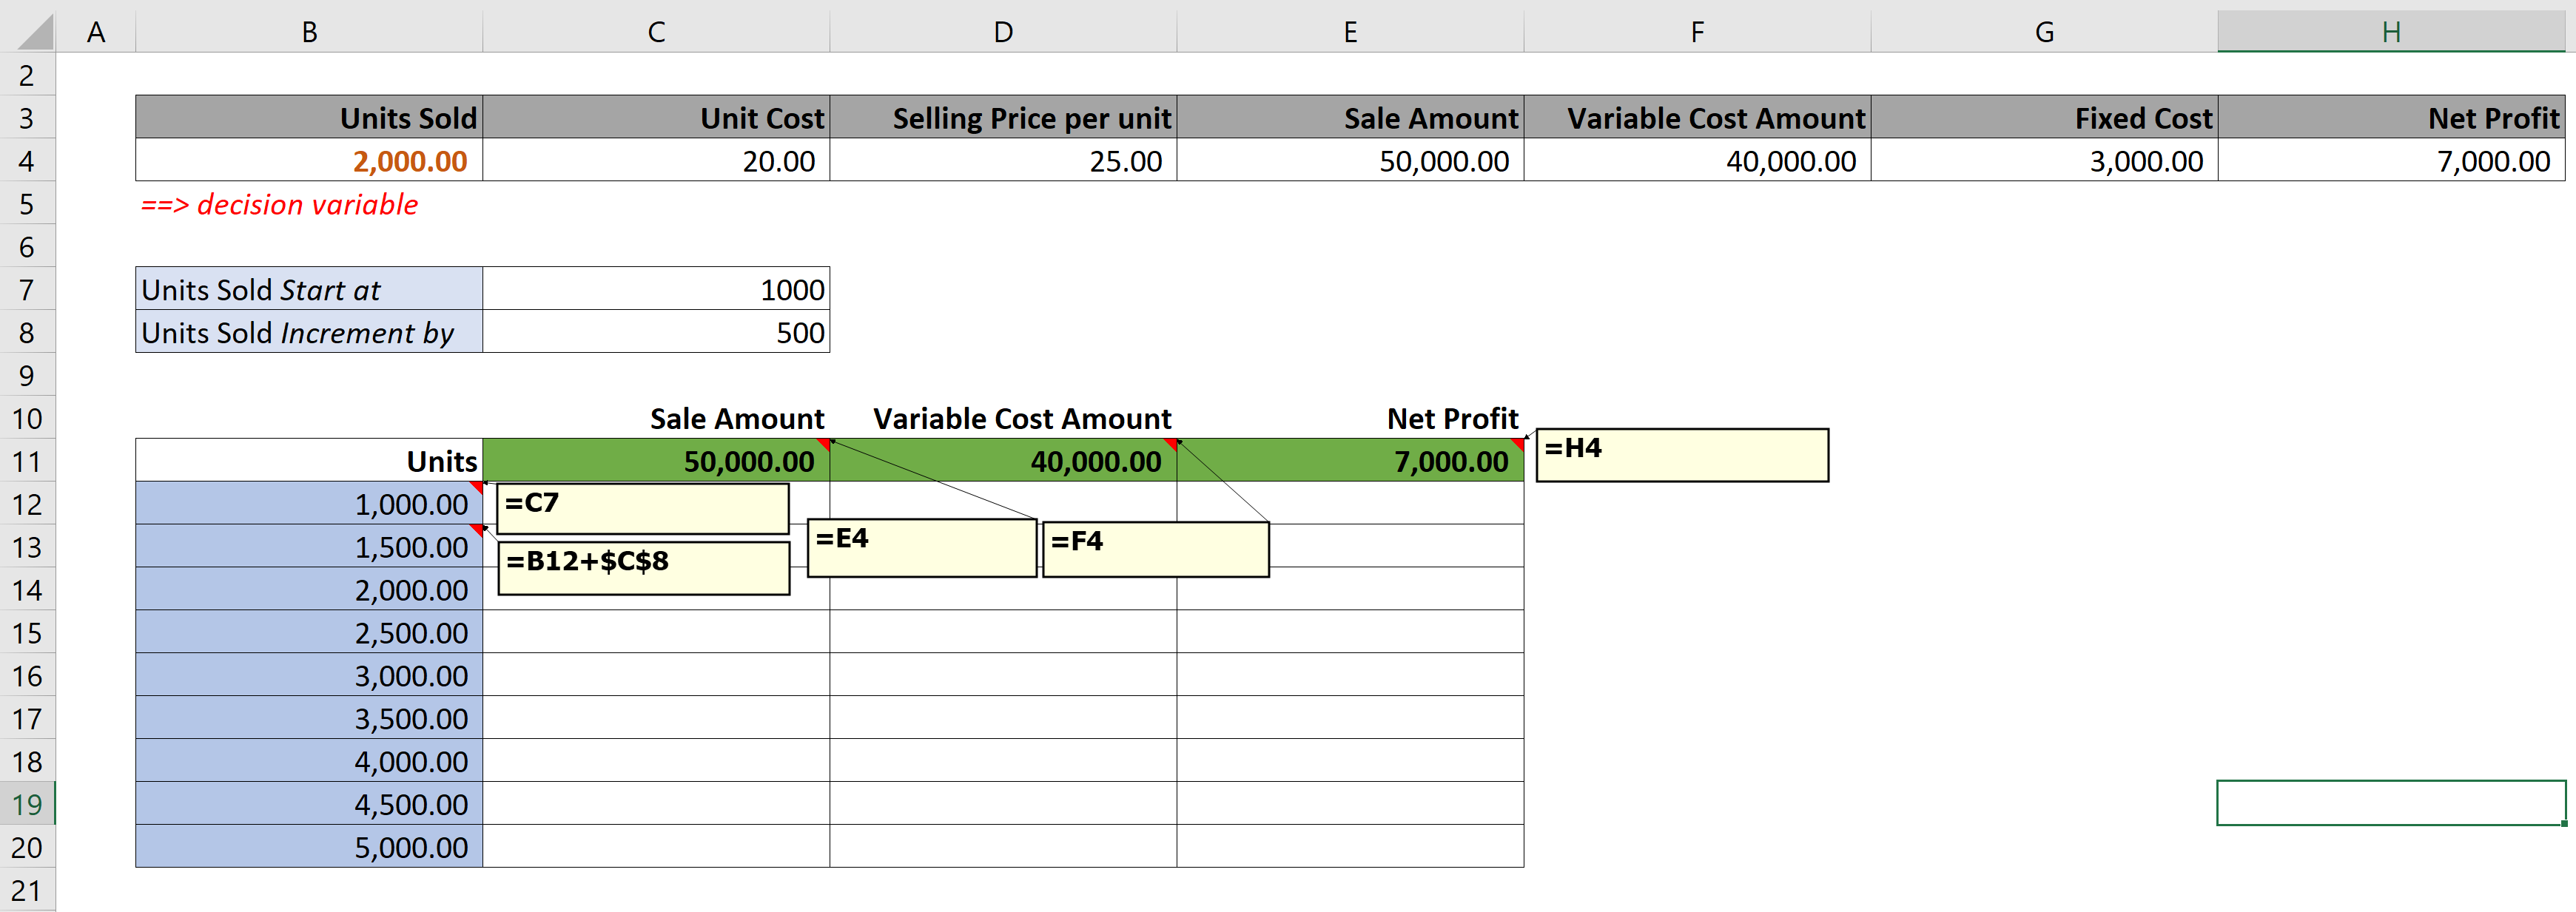Click Net Profit cell 7,000.00 in row 4
This screenshot has width=2576, height=912.
point(2391,161)
